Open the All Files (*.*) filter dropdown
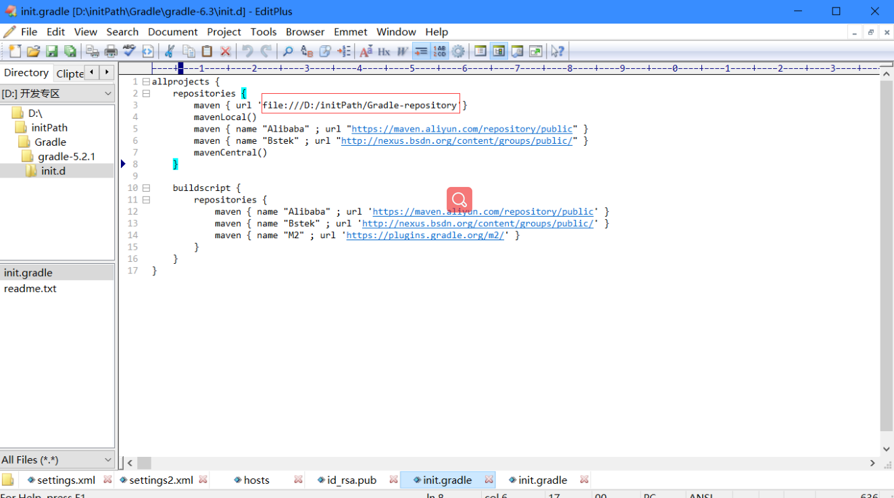Image resolution: width=894 pixels, height=498 pixels. [x=57, y=460]
